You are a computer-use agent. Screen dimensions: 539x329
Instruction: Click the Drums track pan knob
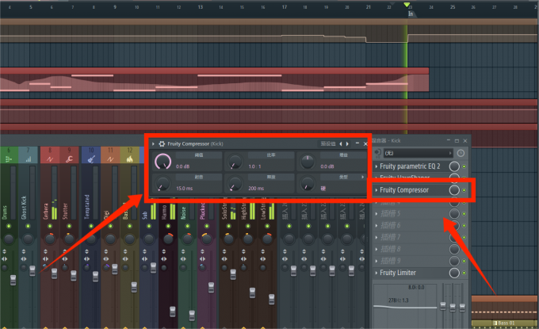9,239
